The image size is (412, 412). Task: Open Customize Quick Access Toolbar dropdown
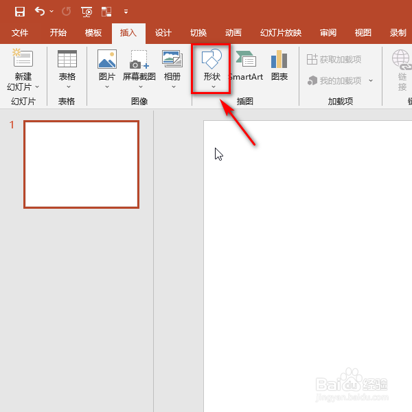[x=126, y=12]
